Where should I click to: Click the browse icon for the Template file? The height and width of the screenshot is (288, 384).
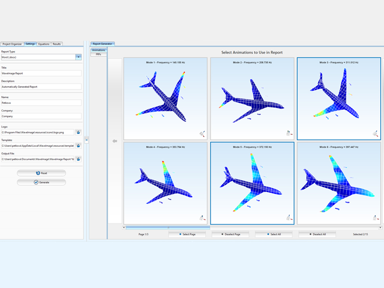(78, 146)
